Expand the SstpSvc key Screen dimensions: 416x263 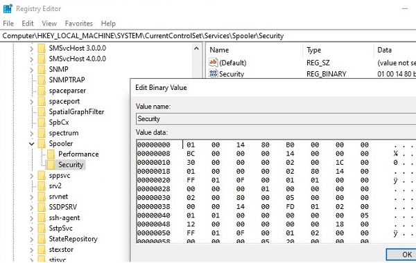32,229
